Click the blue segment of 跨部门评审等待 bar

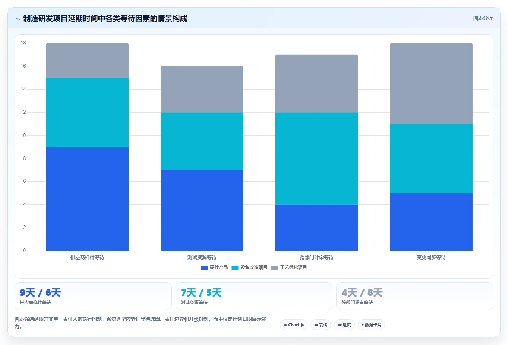tap(316, 228)
